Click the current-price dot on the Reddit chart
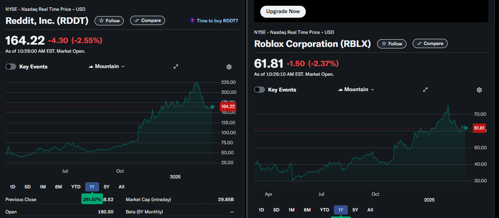 [212, 107]
